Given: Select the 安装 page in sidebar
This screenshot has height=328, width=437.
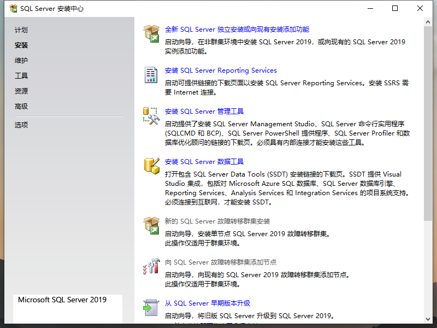Looking at the screenshot, I should (x=21, y=45).
